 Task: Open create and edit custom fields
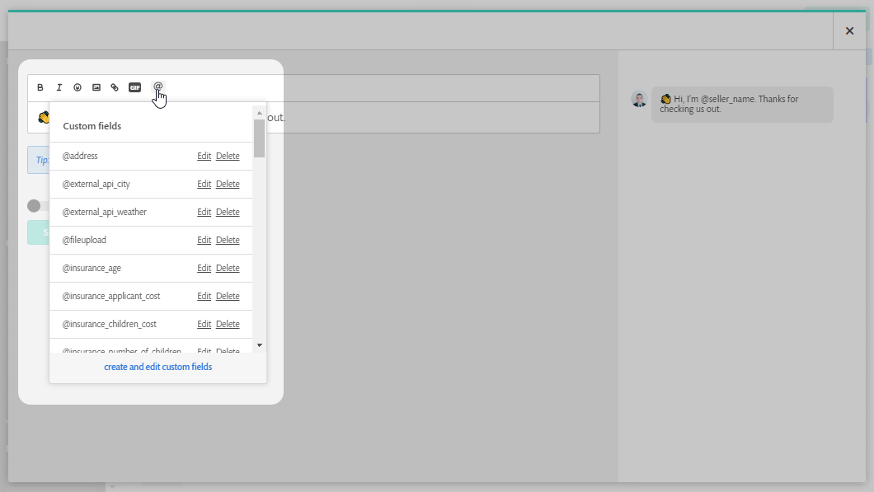pos(157,367)
